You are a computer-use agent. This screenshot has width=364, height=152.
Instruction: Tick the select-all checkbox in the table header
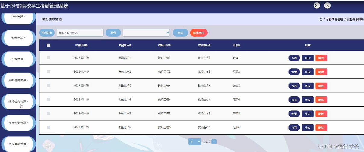coord(49,45)
